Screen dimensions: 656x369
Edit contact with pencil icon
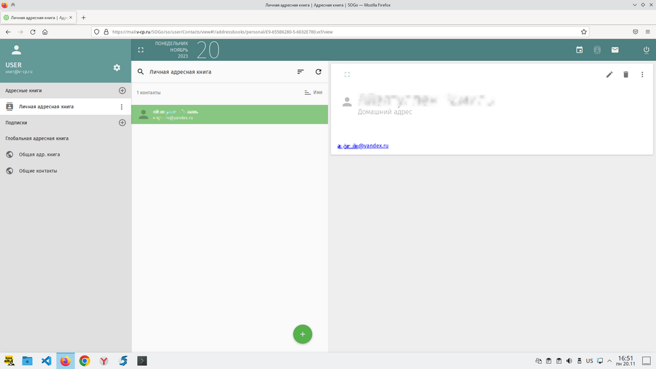click(609, 74)
